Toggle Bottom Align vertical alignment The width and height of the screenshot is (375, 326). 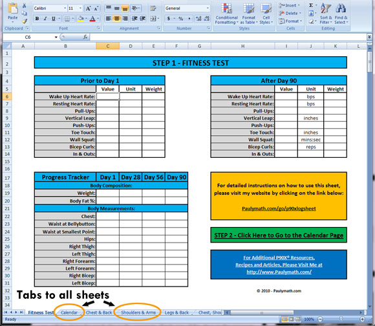tap(125, 8)
